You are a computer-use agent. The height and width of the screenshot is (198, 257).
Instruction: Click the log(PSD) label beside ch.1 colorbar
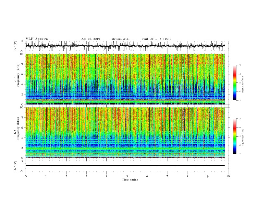(x=243, y=84)
